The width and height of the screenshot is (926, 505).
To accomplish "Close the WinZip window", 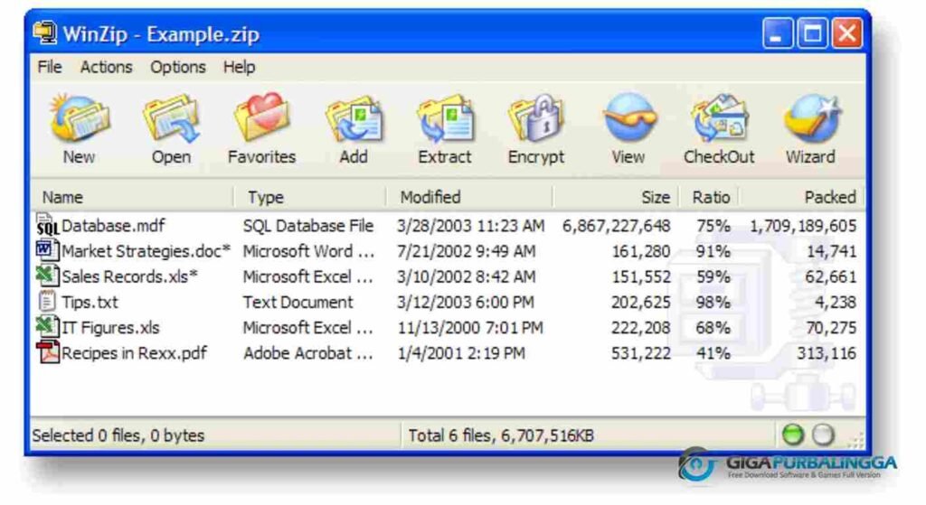I will pos(846,33).
